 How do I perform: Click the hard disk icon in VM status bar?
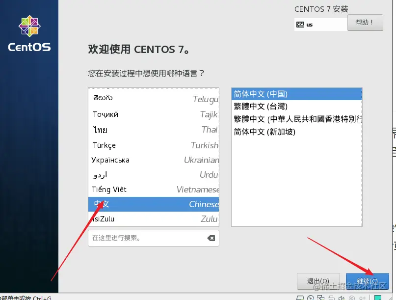pos(300,298)
